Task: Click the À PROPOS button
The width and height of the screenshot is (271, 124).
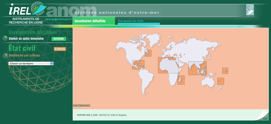Action: [x=60, y=49]
